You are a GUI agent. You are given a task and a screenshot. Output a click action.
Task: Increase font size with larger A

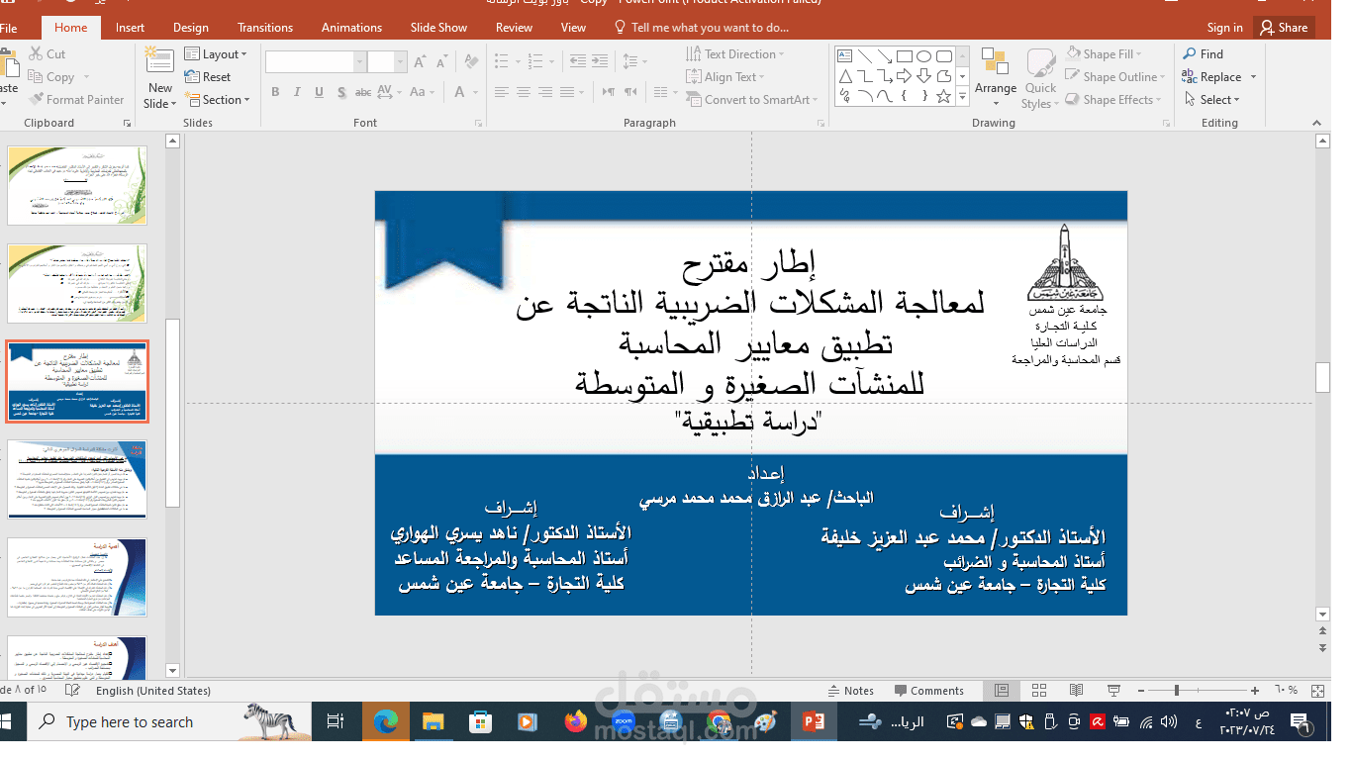pyautogui.click(x=420, y=61)
